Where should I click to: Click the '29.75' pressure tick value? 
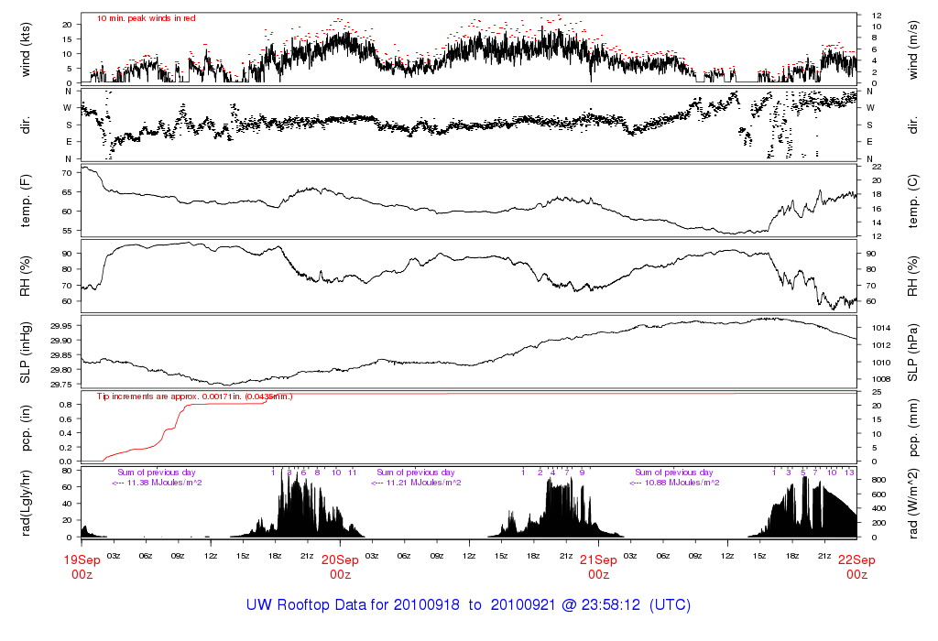point(61,385)
